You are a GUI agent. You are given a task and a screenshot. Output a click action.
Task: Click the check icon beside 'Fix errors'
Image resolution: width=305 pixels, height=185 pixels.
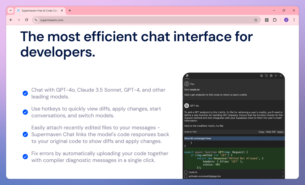pyautogui.click(x=25, y=157)
